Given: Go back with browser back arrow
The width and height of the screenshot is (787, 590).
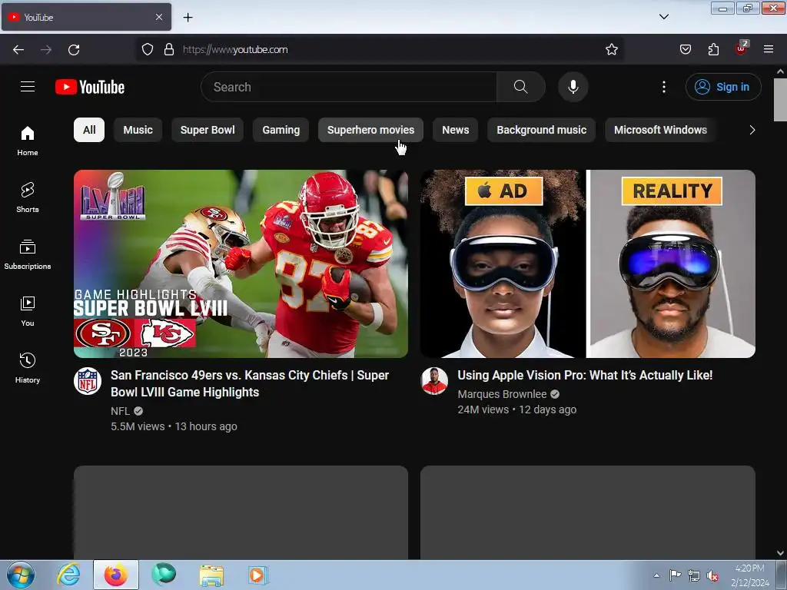Looking at the screenshot, I should pos(18,50).
